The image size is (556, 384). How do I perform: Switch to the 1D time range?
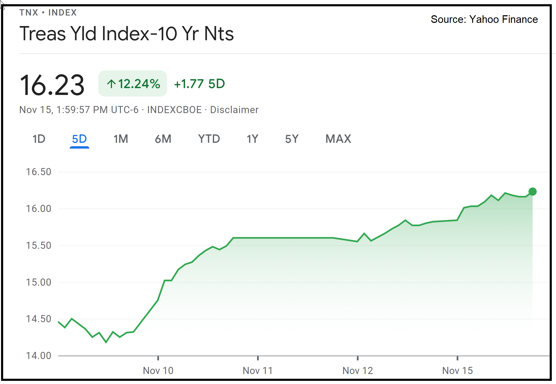click(38, 139)
